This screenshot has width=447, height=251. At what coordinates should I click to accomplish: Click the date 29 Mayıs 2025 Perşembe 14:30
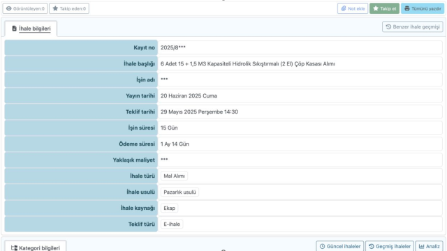click(199, 112)
